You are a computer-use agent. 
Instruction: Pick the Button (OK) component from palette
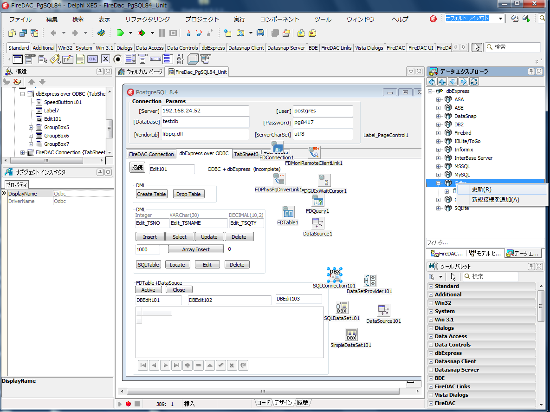point(93,59)
